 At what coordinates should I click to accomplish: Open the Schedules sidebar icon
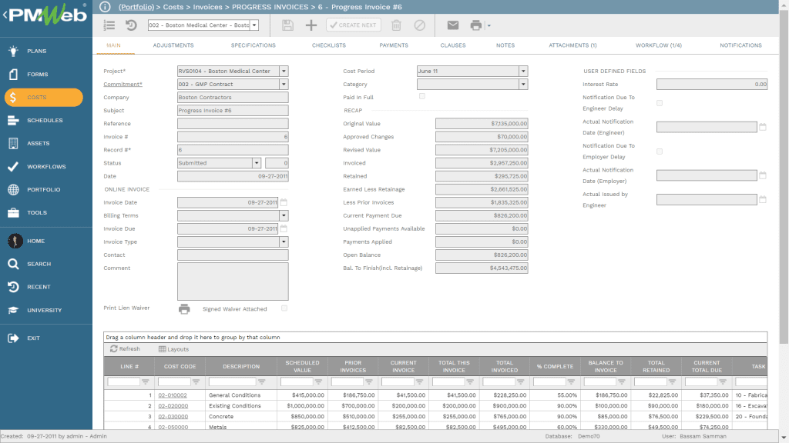coord(13,121)
